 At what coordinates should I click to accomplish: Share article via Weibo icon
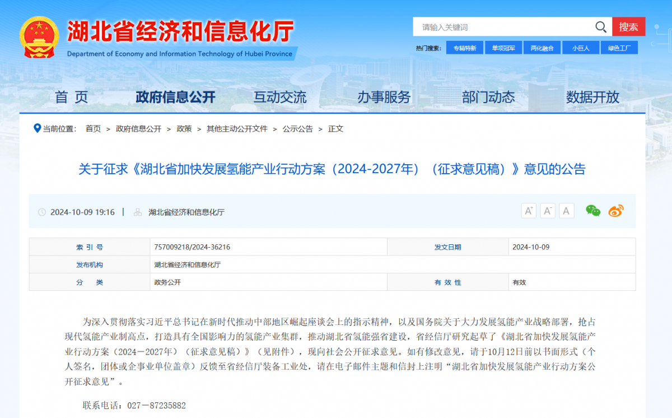(616, 211)
